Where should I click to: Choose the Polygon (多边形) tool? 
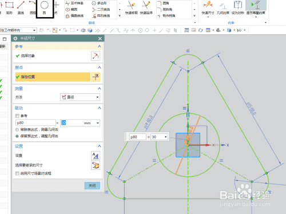click(x=100, y=3)
